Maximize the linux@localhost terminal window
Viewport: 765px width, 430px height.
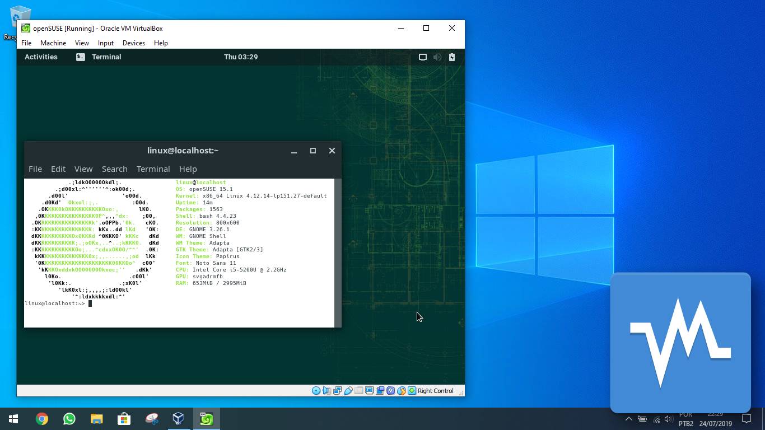tap(313, 151)
